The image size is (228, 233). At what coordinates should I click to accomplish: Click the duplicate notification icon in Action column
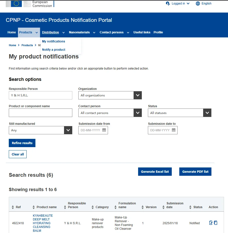(215, 223)
